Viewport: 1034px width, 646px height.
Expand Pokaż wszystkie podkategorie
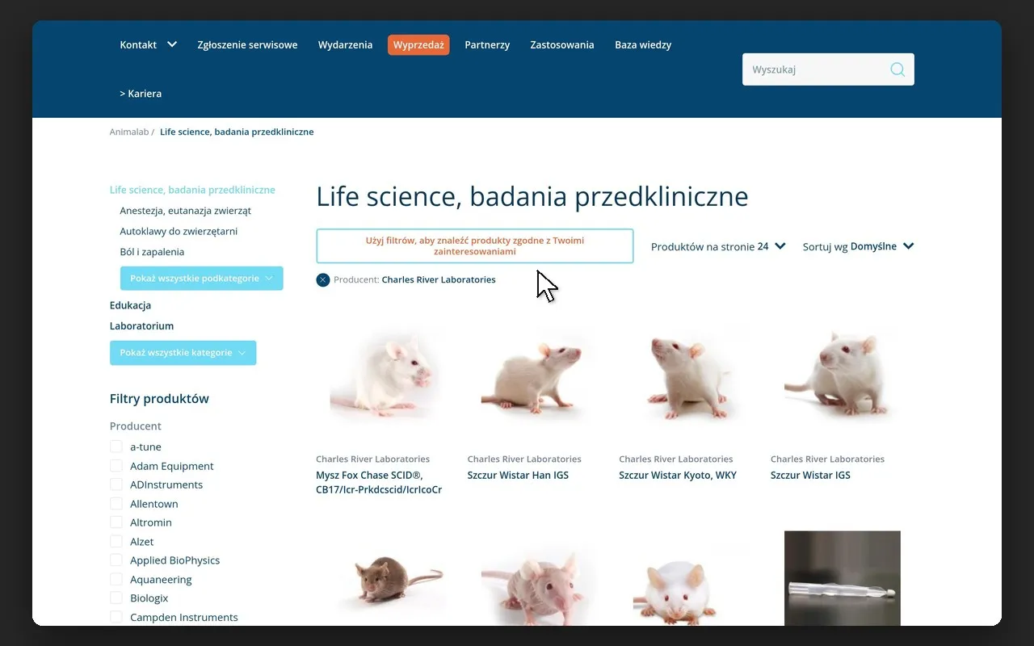click(x=201, y=279)
